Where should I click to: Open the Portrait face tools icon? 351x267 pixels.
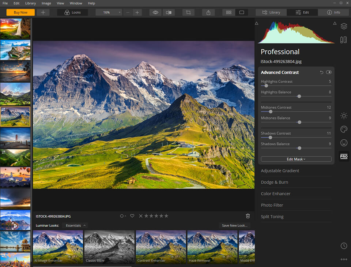[344, 143]
